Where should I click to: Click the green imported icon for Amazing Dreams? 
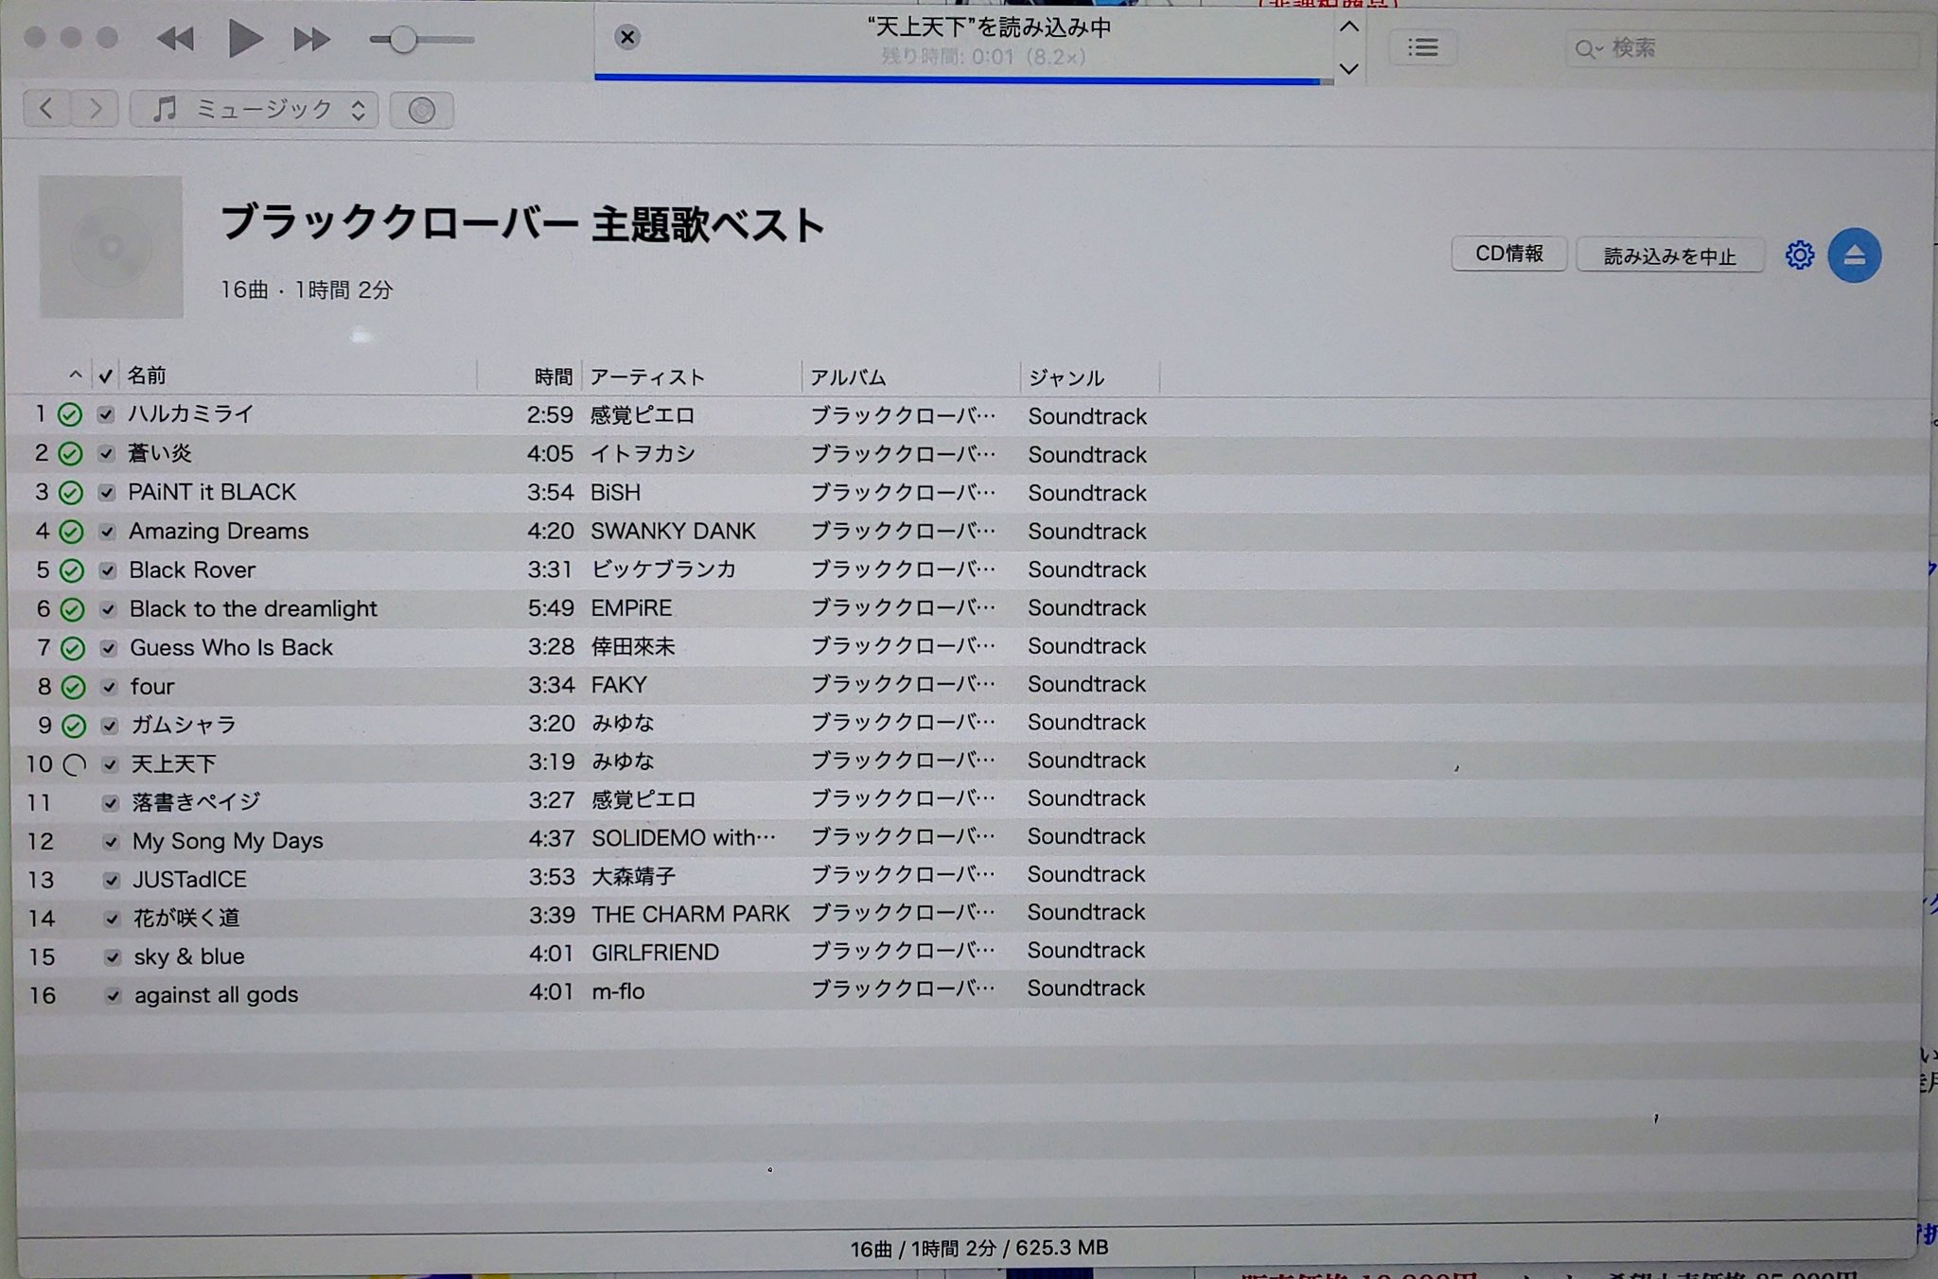click(x=72, y=532)
